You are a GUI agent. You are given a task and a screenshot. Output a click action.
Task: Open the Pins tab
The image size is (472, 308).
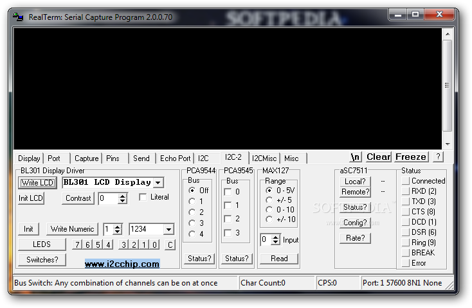[x=113, y=158]
